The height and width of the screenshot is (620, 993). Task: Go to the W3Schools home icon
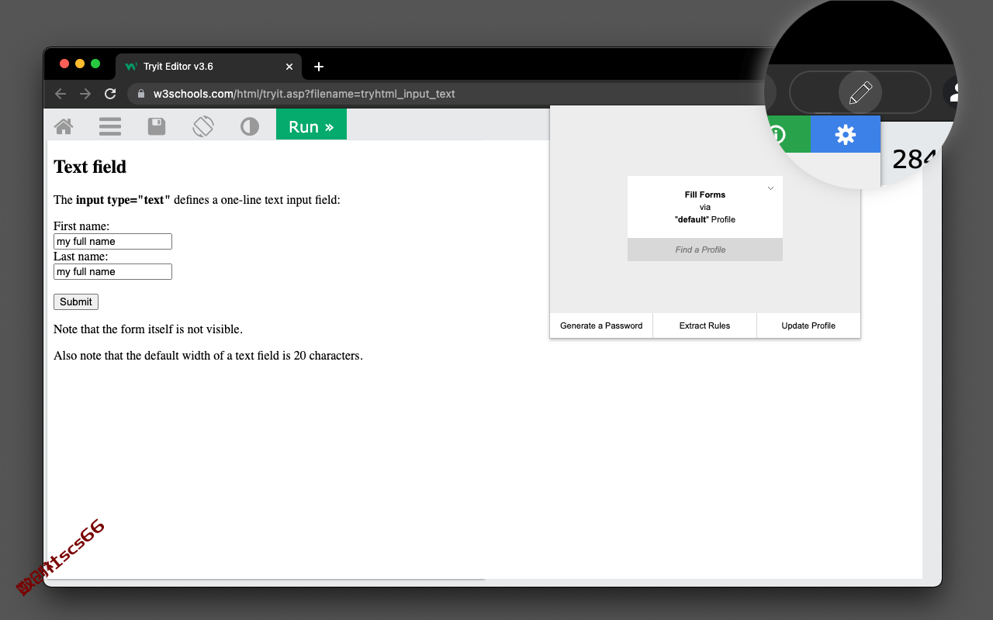(x=64, y=126)
